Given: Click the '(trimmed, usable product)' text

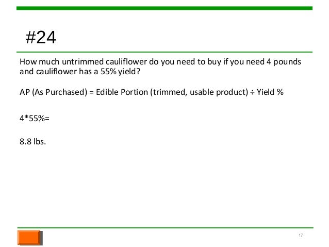Looking at the screenshot, I should 199,92.
